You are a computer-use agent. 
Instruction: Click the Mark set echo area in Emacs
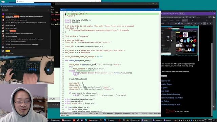click(x=64, y=116)
